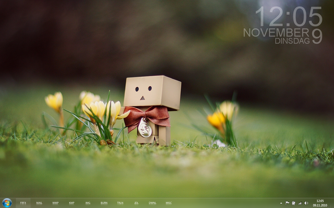Open taskbar clock showing 09.11.2010
Image resolution: width=334 pixels, height=208 pixels.
point(320,203)
